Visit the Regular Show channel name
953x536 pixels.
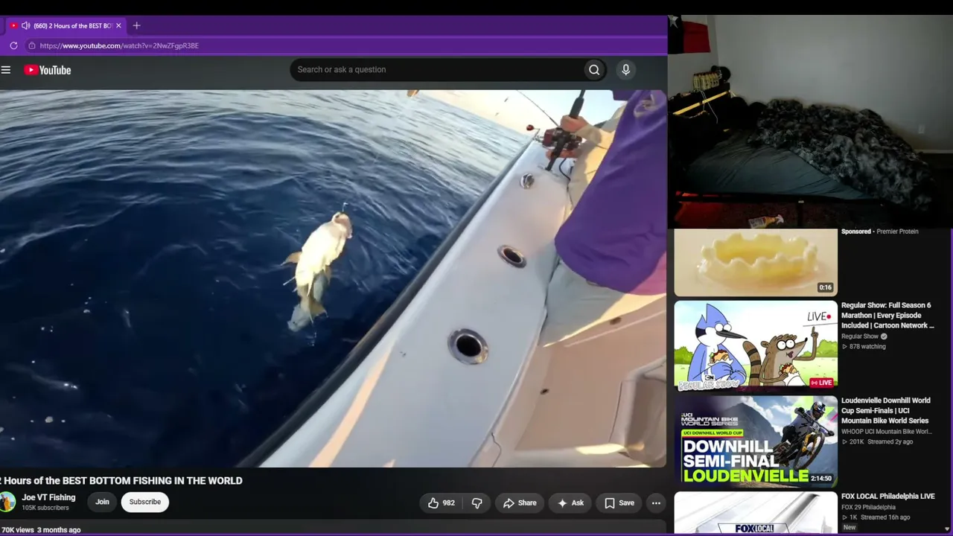[x=860, y=336]
